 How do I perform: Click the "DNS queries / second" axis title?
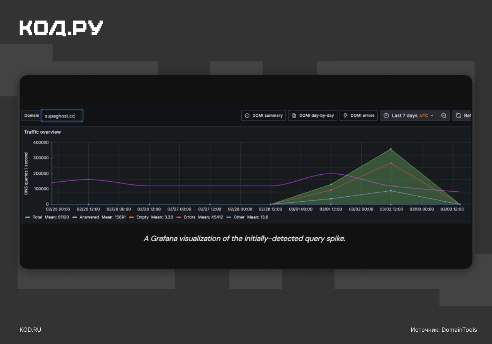[27, 174]
